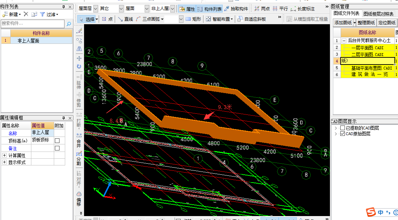Select the Move tool cross-arrows icon
Image resolution: width=398 pixels, height=220 pixels.
pyautogui.click(x=79, y=58)
